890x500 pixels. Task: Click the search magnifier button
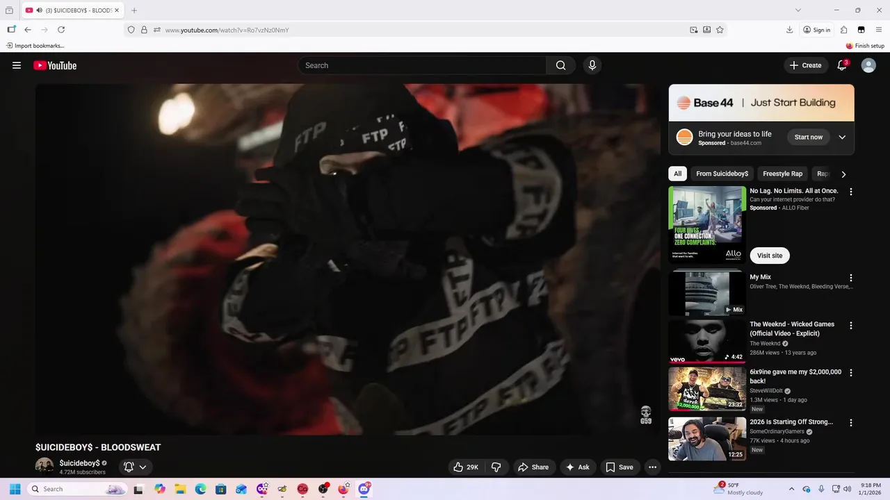point(560,65)
